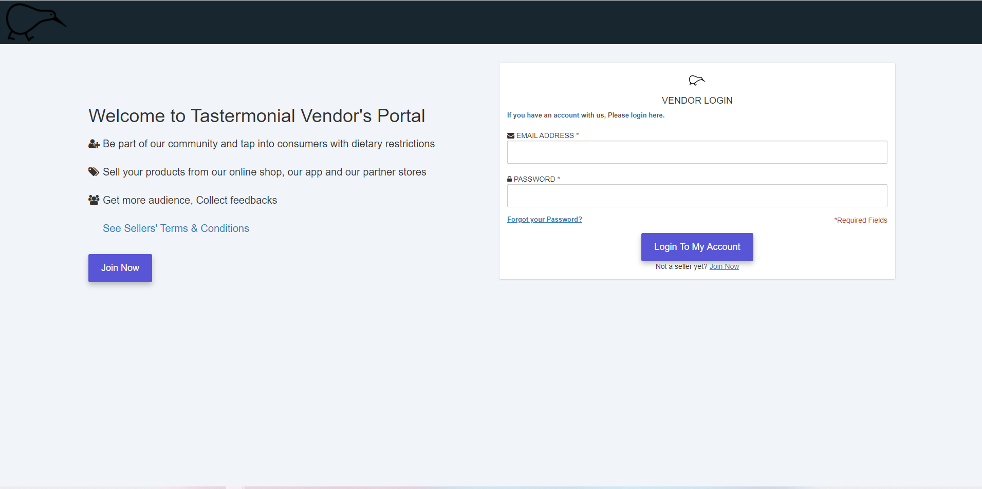Click the small kiwi logo above Vendor Login
This screenshot has height=489, width=982.
(697, 80)
